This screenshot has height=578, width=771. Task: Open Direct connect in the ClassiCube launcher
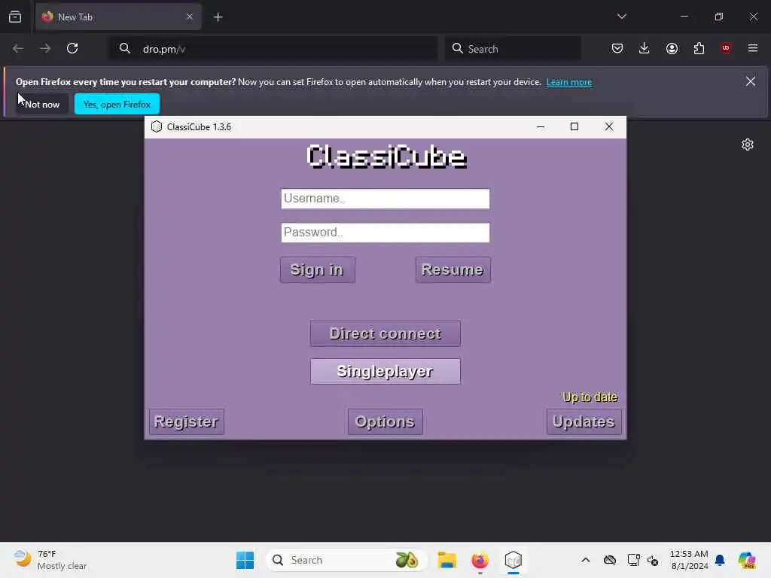(385, 333)
